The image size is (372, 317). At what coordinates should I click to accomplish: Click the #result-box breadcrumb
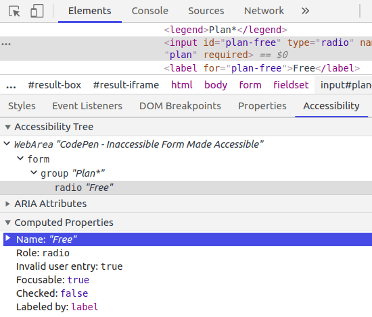55,85
